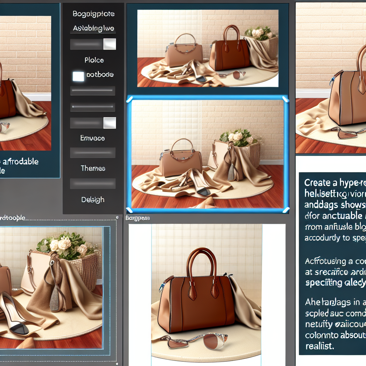
Task: Click the input bar directly below the checkbox
Action: tap(93, 91)
